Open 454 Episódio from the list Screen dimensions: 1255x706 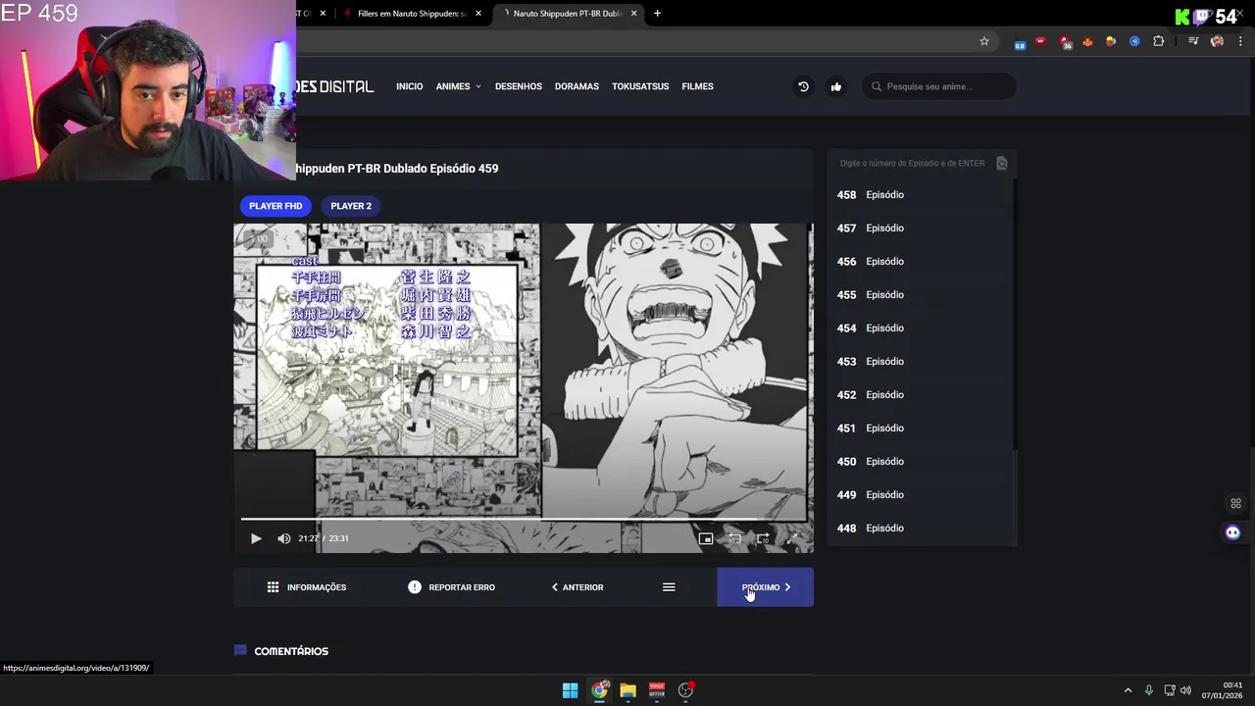[x=919, y=328]
